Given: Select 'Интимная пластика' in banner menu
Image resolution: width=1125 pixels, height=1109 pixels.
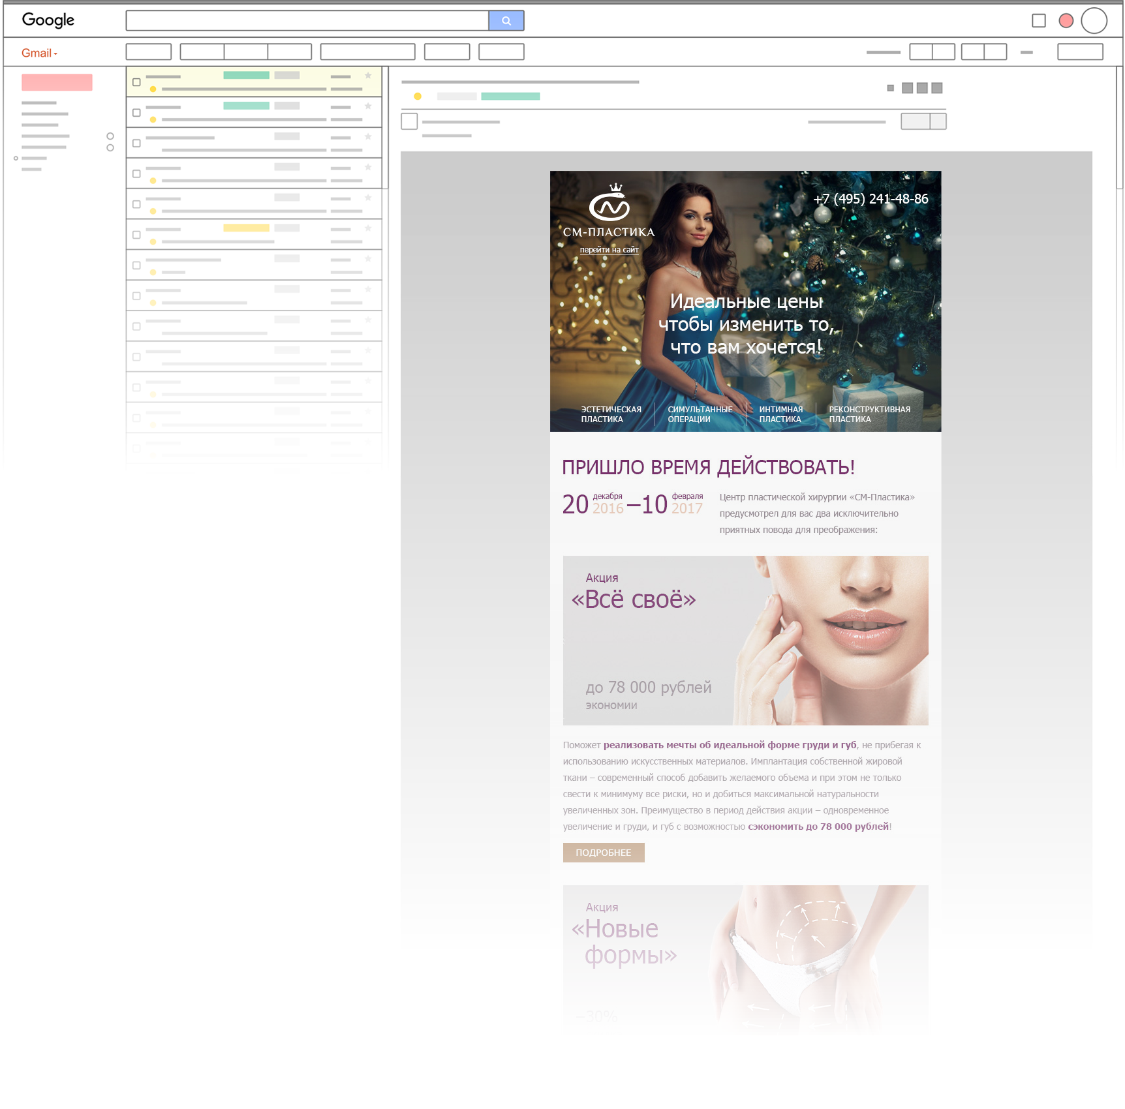Looking at the screenshot, I should point(780,414).
